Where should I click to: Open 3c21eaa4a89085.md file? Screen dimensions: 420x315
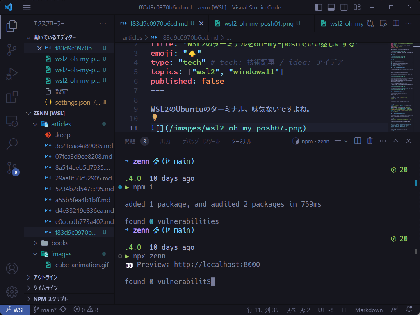[x=69, y=146]
